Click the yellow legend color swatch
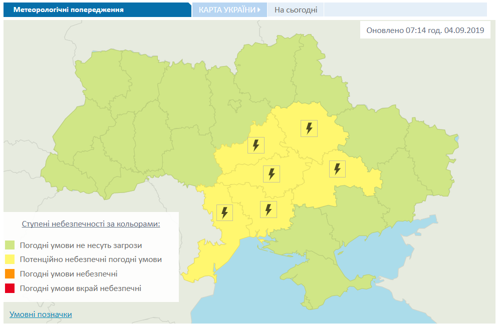498x324 pixels. pos(10,259)
